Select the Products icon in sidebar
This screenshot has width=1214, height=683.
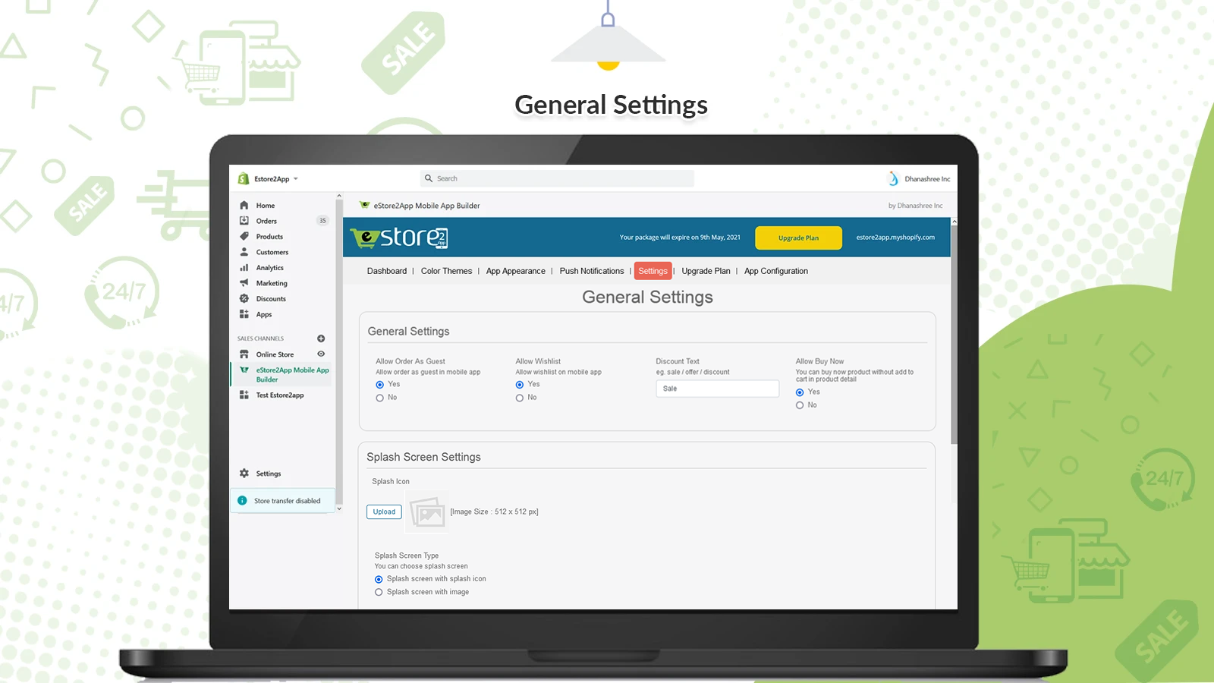click(x=244, y=236)
